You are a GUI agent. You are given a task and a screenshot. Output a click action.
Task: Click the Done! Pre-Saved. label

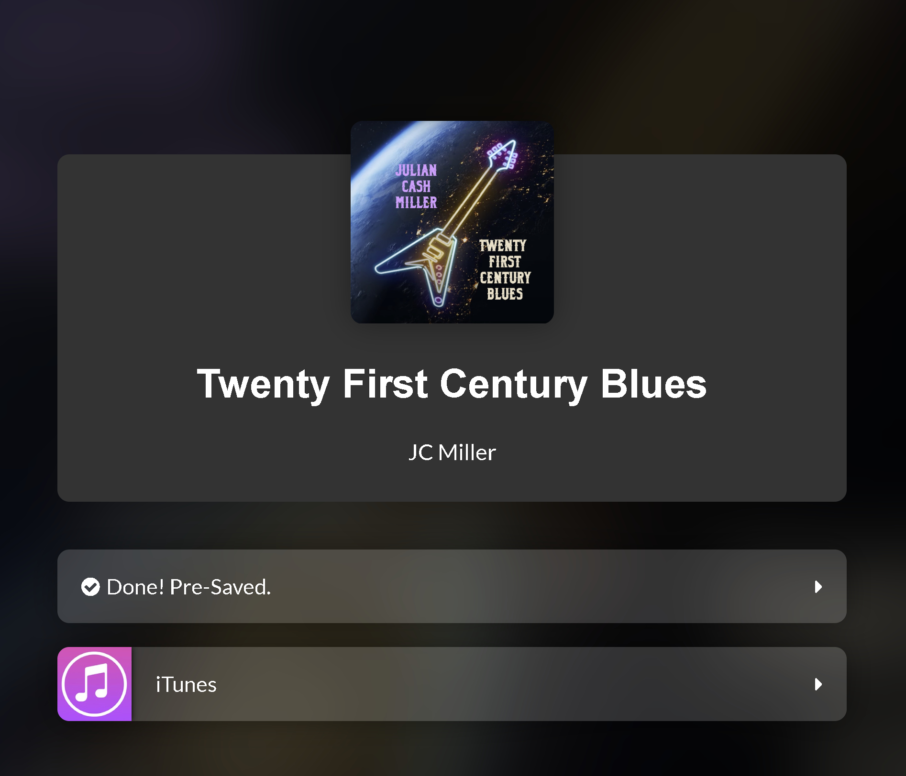click(189, 587)
